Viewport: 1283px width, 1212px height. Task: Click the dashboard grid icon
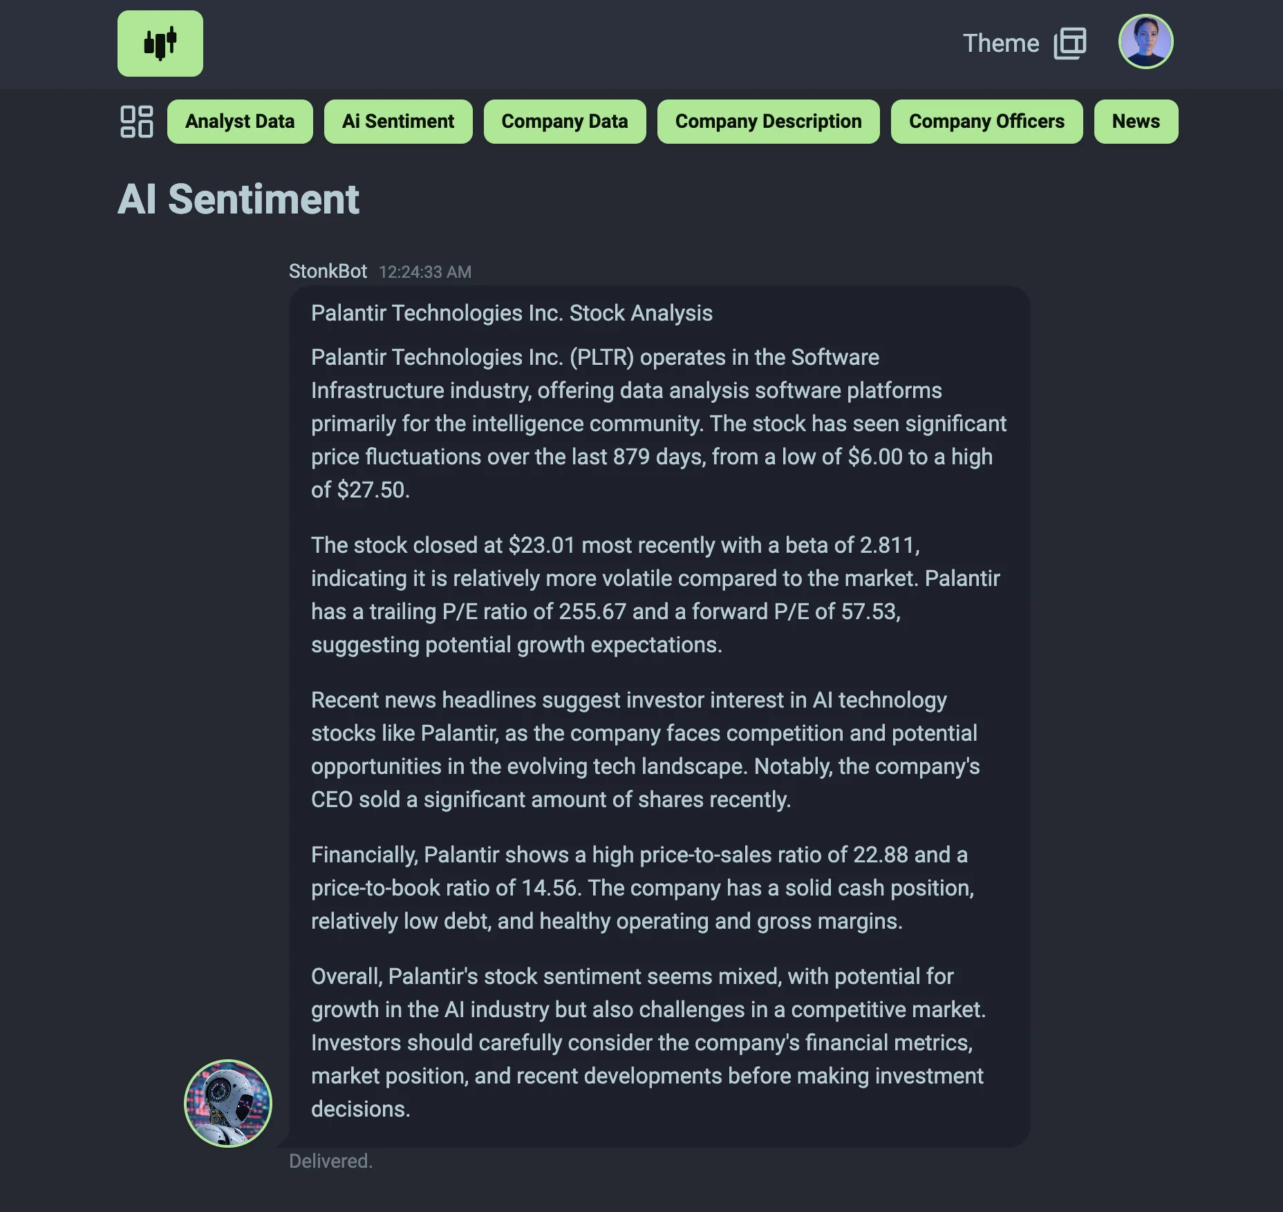pyautogui.click(x=136, y=122)
